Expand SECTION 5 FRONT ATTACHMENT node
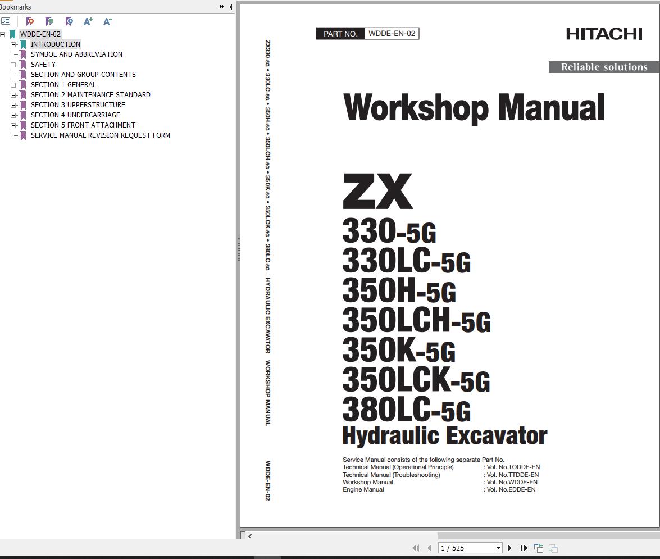The image size is (660, 559). pos(13,125)
